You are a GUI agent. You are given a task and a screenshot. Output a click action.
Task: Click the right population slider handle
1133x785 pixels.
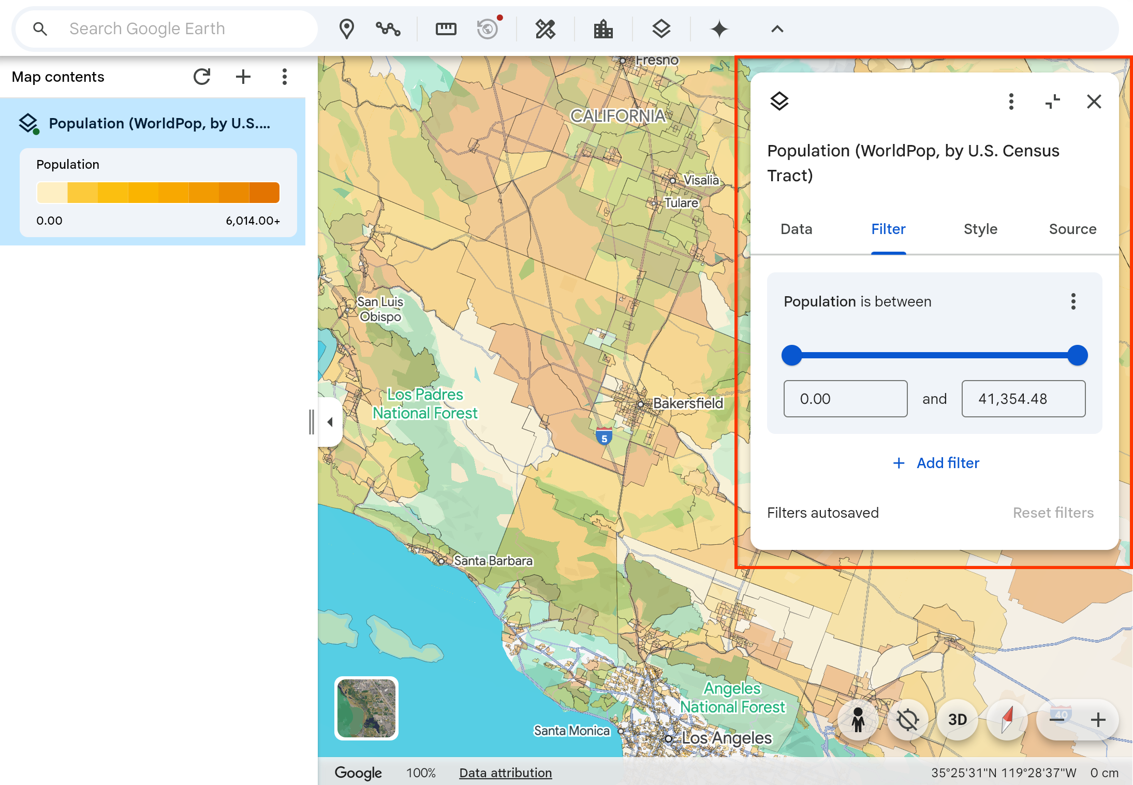[x=1078, y=355]
